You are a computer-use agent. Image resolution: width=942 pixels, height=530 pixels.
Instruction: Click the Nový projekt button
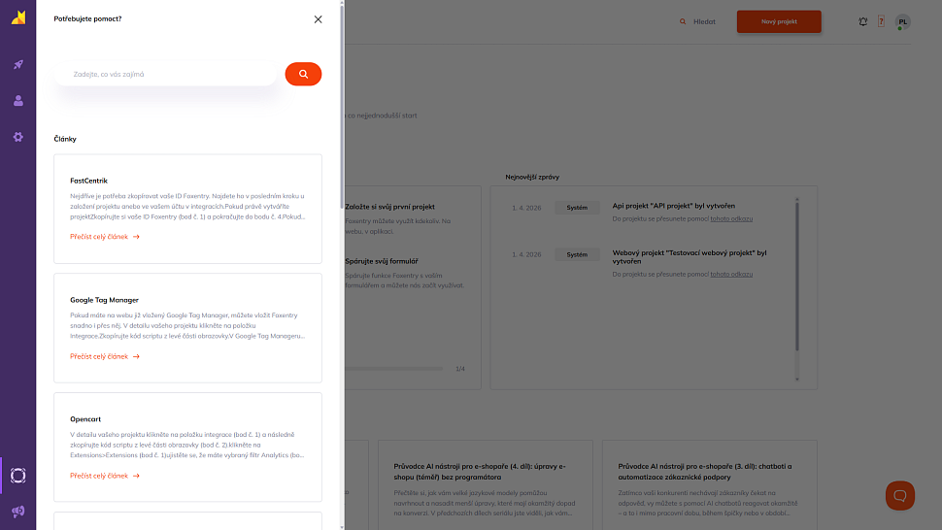[779, 21]
